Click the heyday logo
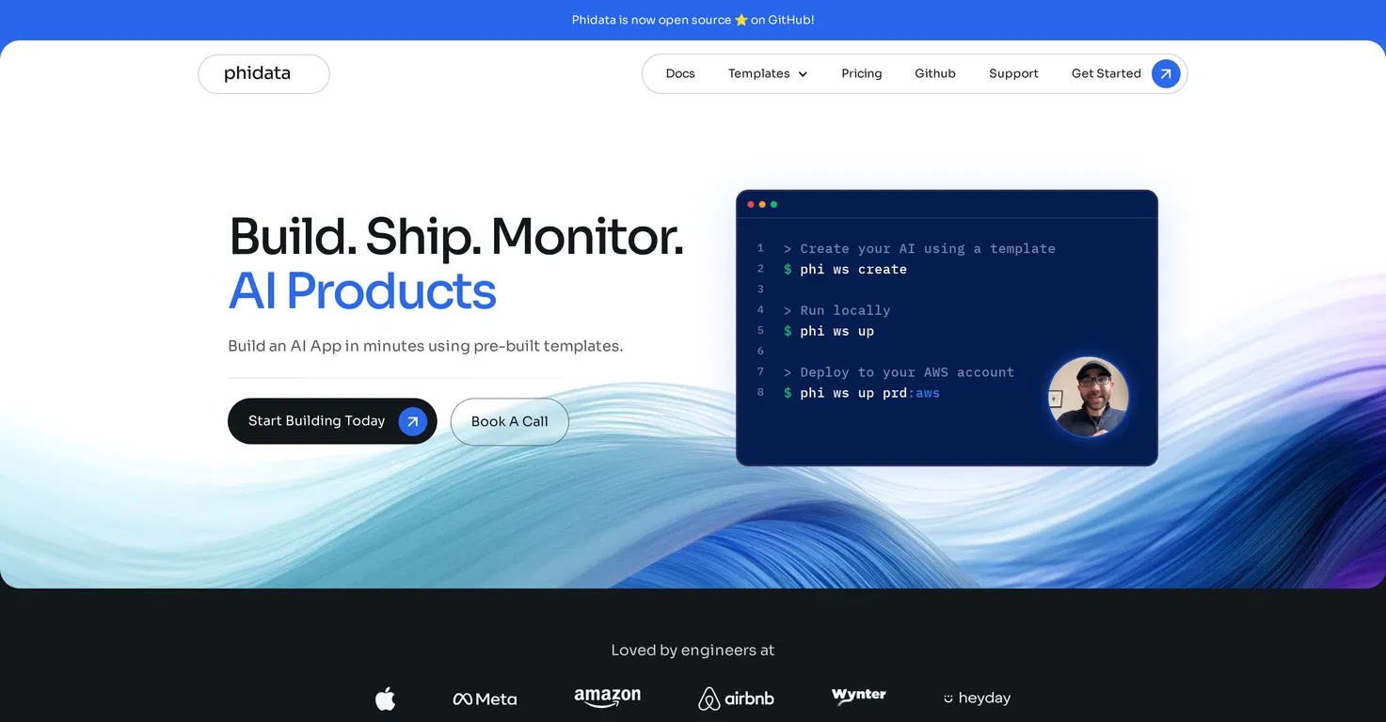This screenshot has width=1386, height=722. click(x=977, y=698)
